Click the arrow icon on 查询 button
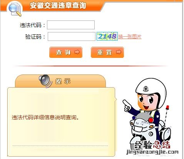The height and width of the screenshot is (159, 184). point(77,52)
